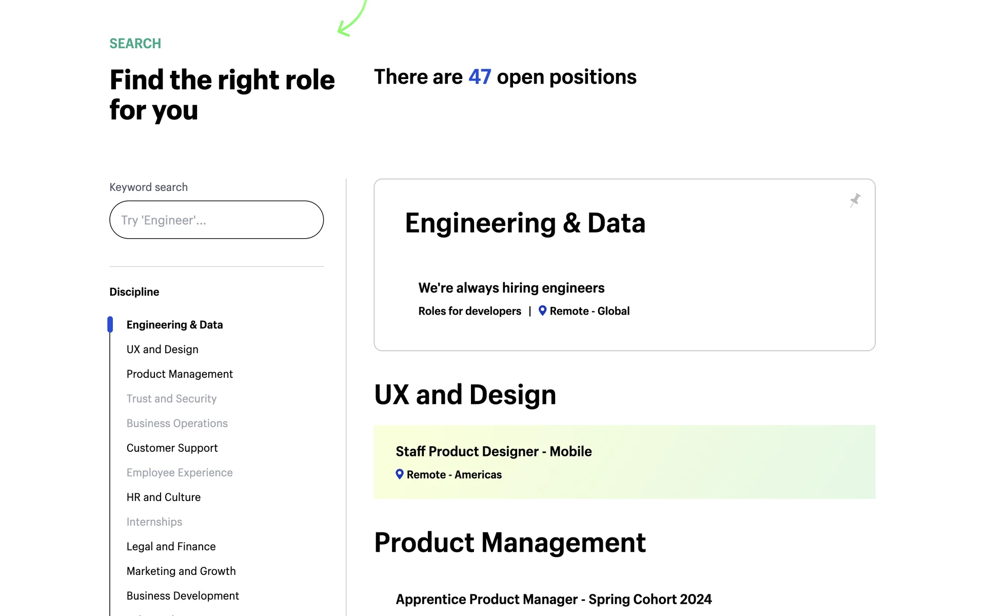Image resolution: width=985 pixels, height=616 pixels.
Task: Open We're always hiring engineers listing
Action: click(511, 288)
